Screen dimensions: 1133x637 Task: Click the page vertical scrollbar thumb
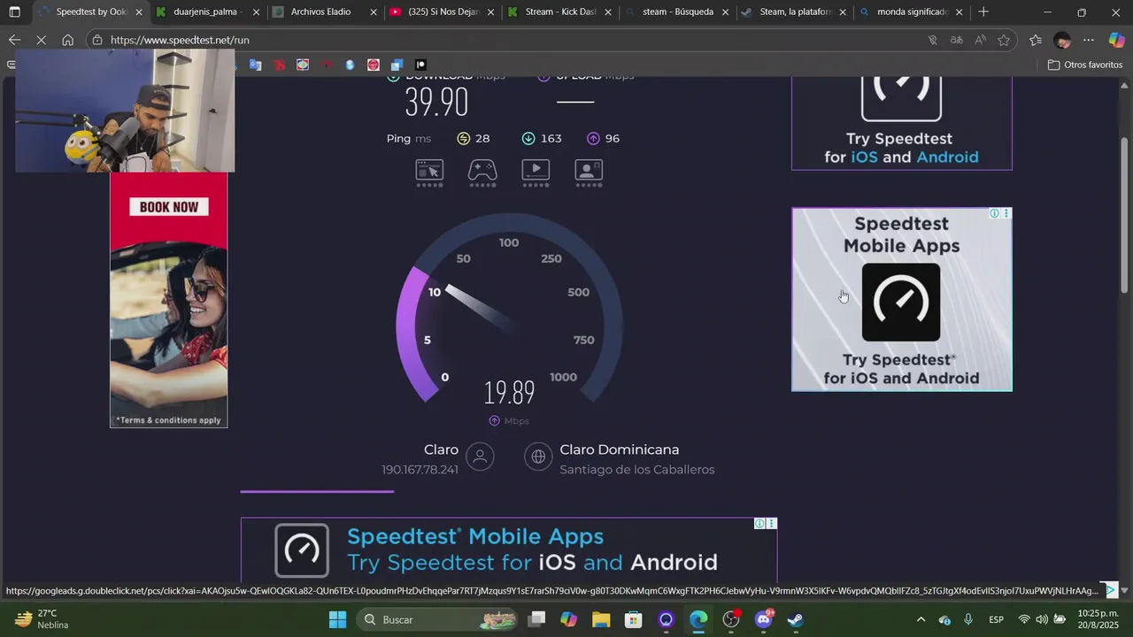pos(1125,214)
